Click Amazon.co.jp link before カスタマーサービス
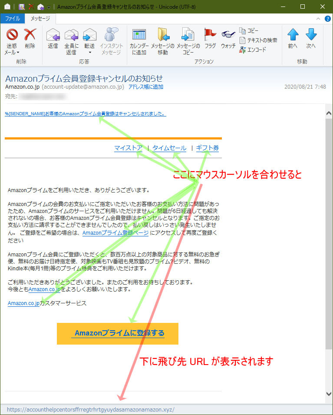Viewport: 333px width, 415px height. [x=23, y=303]
